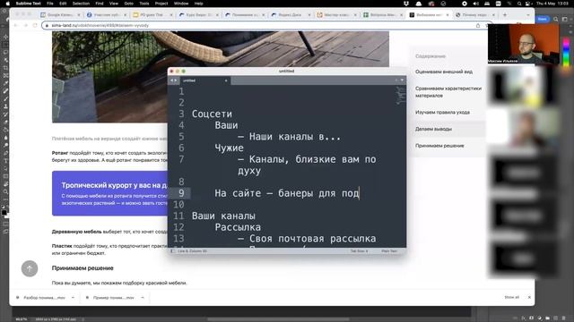Image resolution: width=574 pixels, height=322 pixels.
Task: Expand options for 'Пример поним...mov' download
Action: pyautogui.click(x=143, y=298)
